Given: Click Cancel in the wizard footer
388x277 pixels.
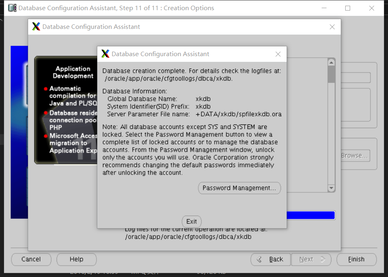Looking at the screenshot, I should pos(31,259).
